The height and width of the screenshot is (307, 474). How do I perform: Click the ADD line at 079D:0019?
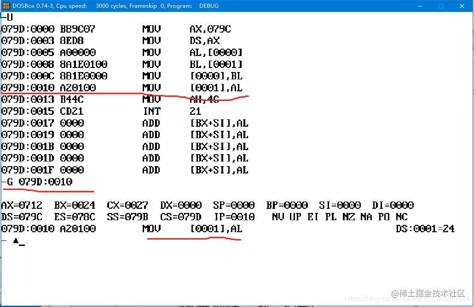125,134
